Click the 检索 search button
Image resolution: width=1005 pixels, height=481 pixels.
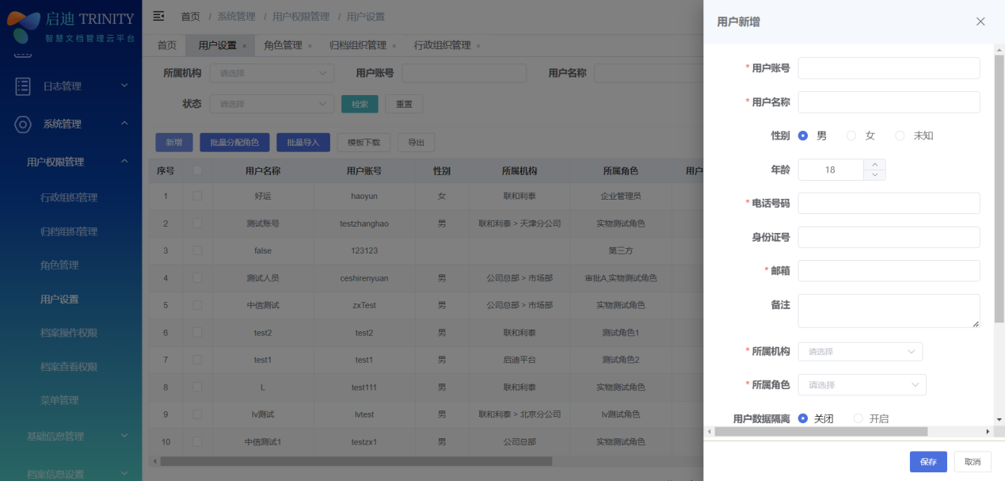pyautogui.click(x=360, y=104)
